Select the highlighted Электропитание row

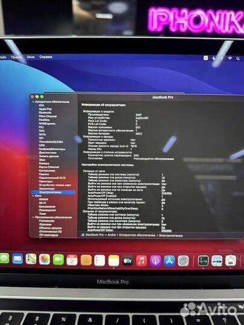(x=54, y=193)
